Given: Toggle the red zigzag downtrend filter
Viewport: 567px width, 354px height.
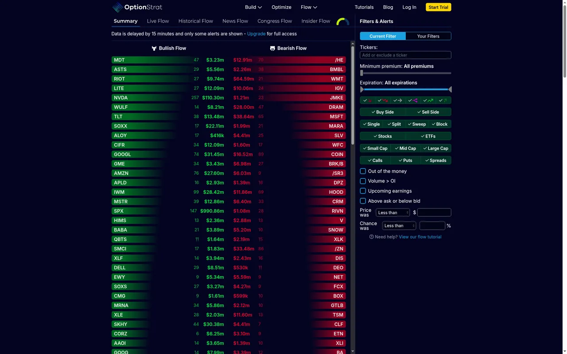Looking at the screenshot, I should [x=383, y=100].
